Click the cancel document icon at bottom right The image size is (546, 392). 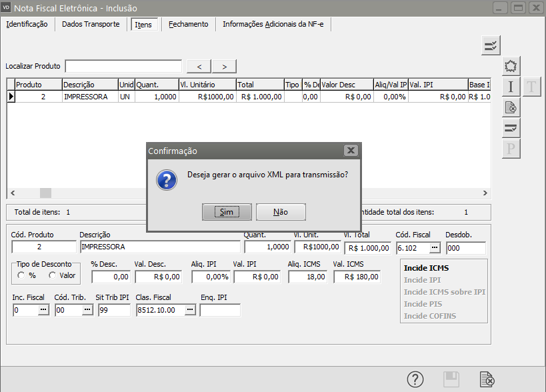(x=487, y=379)
